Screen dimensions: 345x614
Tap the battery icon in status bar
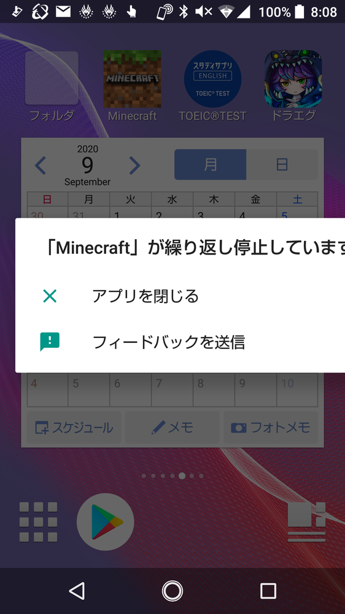(299, 12)
